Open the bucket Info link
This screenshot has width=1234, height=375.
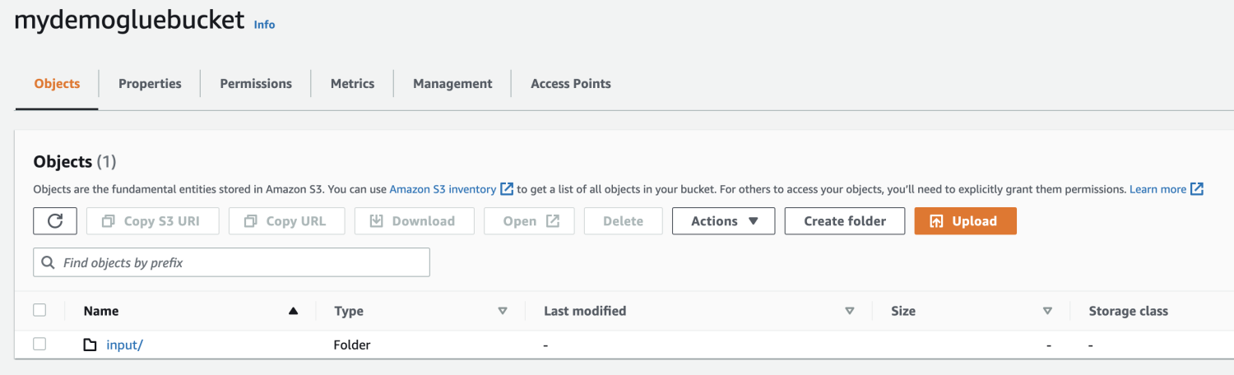click(x=264, y=25)
